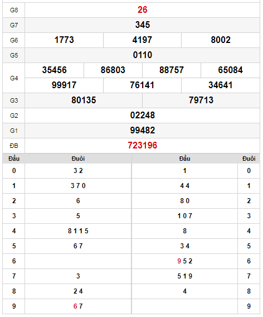Select G6 number 4197
The height and width of the screenshot is (317, 263).
142,40
